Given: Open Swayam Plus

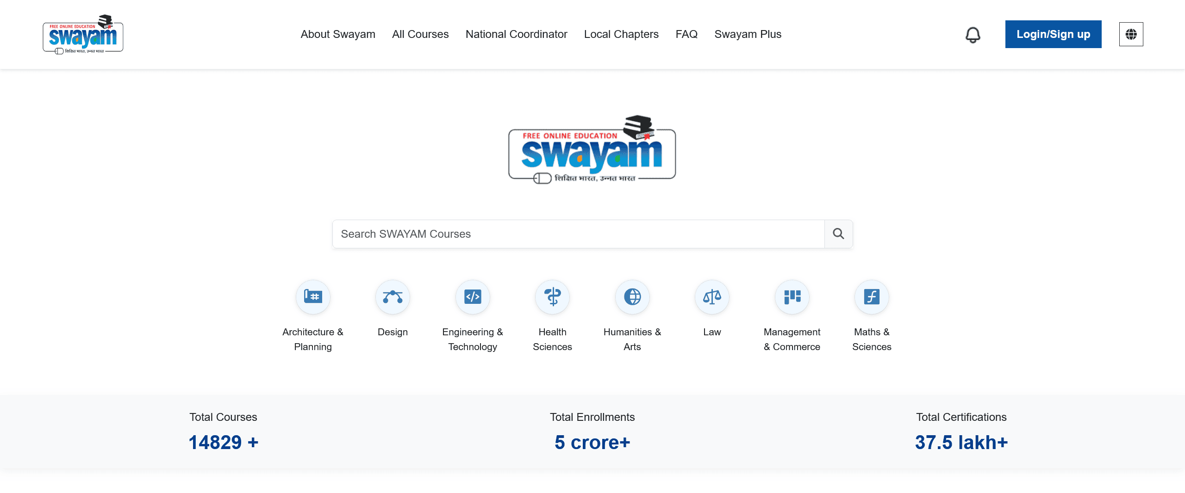Looking at the screenshot, I should 748,34.
